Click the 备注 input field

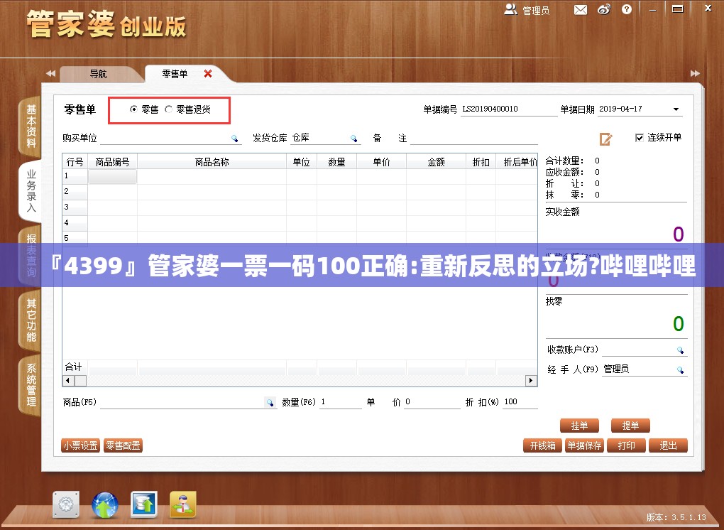point(474,138)
